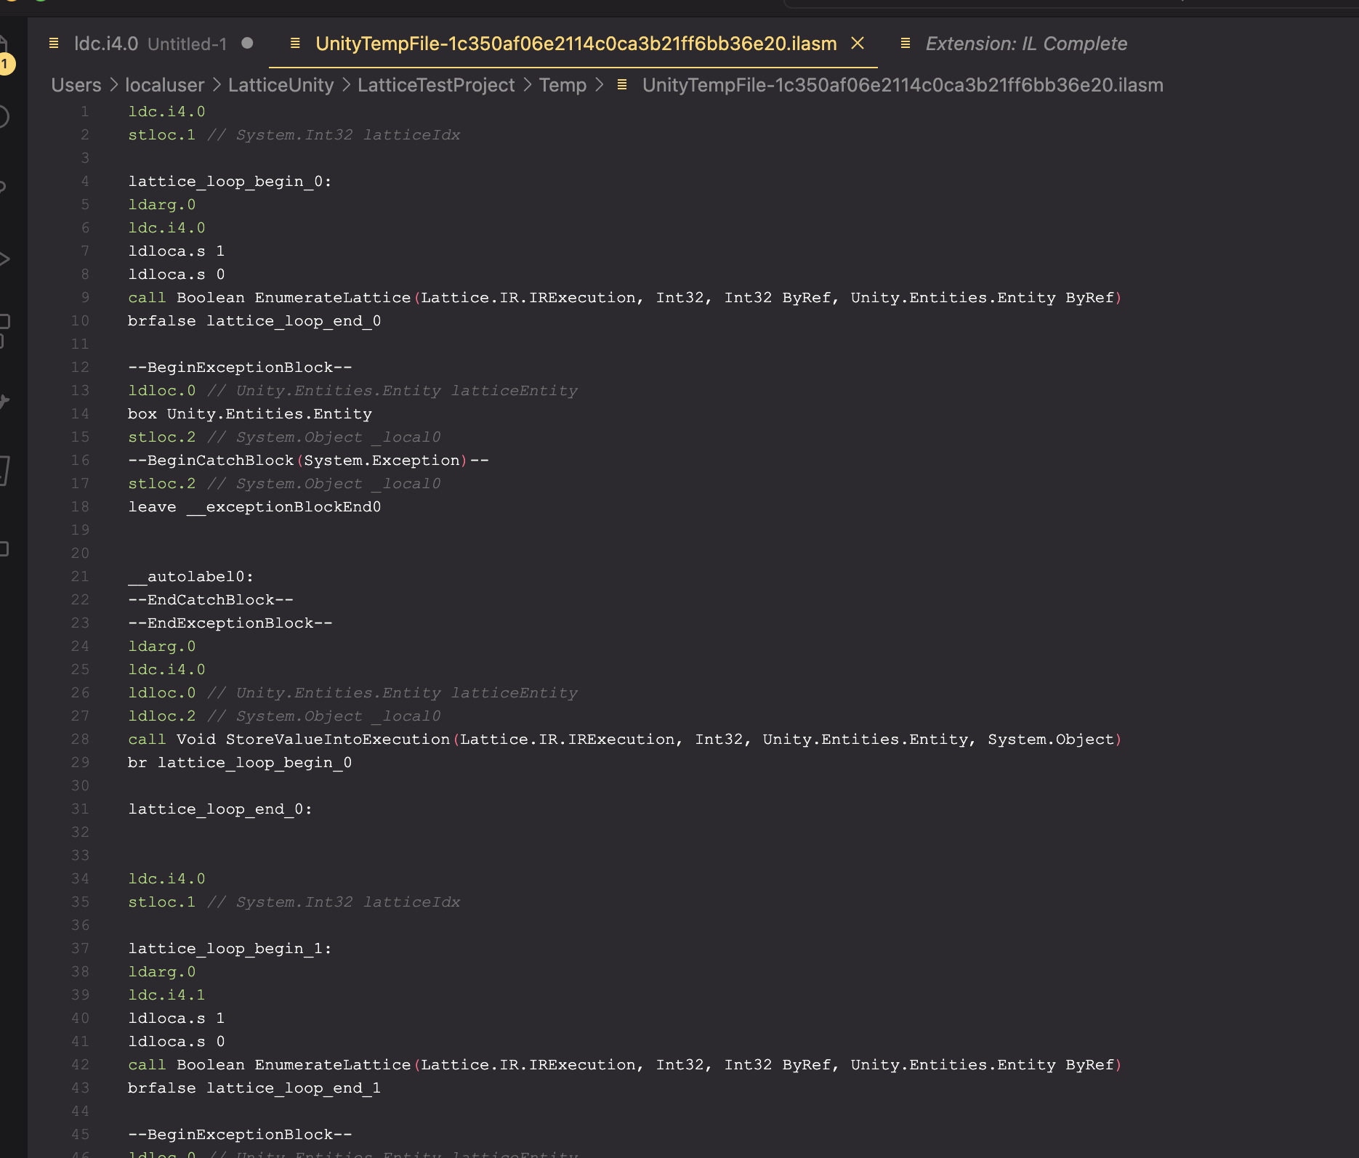This screenshot has width=1359, height=1158.
Task: Click file icon on IL Complete tab
Action: pyautogui.click(x=906, y=44)
